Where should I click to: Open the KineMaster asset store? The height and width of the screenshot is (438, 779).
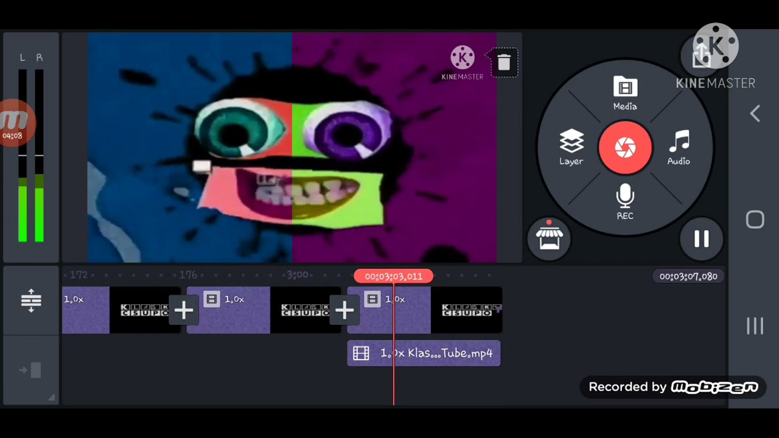tap(549, 238)
